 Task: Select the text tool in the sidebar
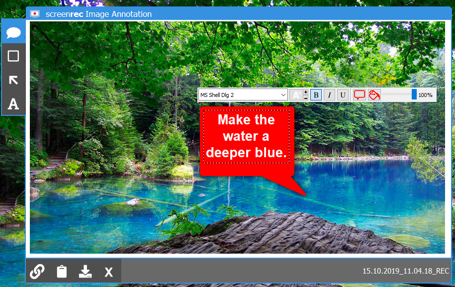coord(13,104)
